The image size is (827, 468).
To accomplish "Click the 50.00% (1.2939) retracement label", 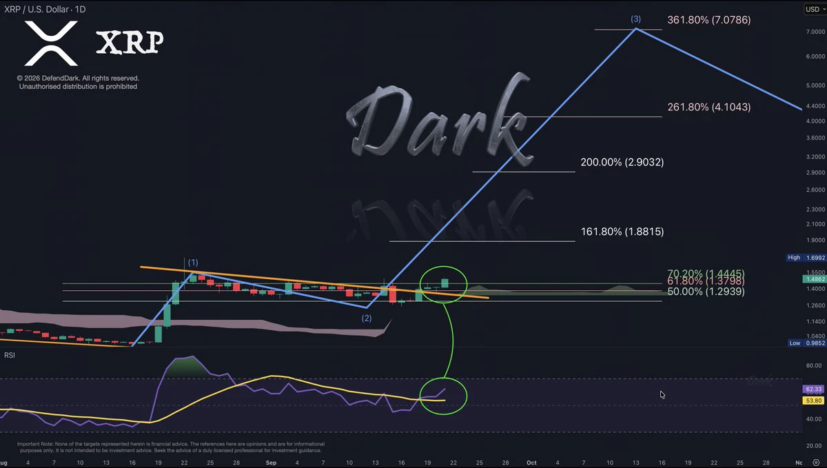I will 706,292.
